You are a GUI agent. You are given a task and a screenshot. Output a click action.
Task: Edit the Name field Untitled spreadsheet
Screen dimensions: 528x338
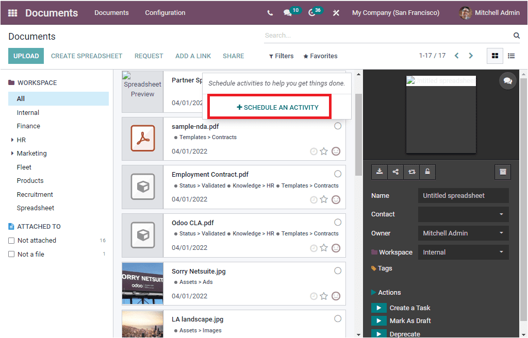click(x=464, y=196)
